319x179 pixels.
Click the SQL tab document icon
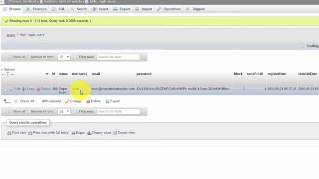54,9
